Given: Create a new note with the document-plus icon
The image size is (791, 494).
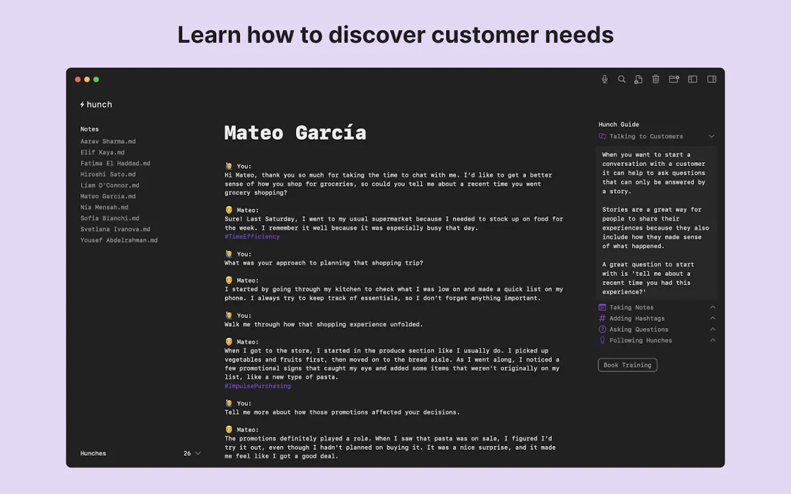Looking at the screenshot, I should 638,79.
